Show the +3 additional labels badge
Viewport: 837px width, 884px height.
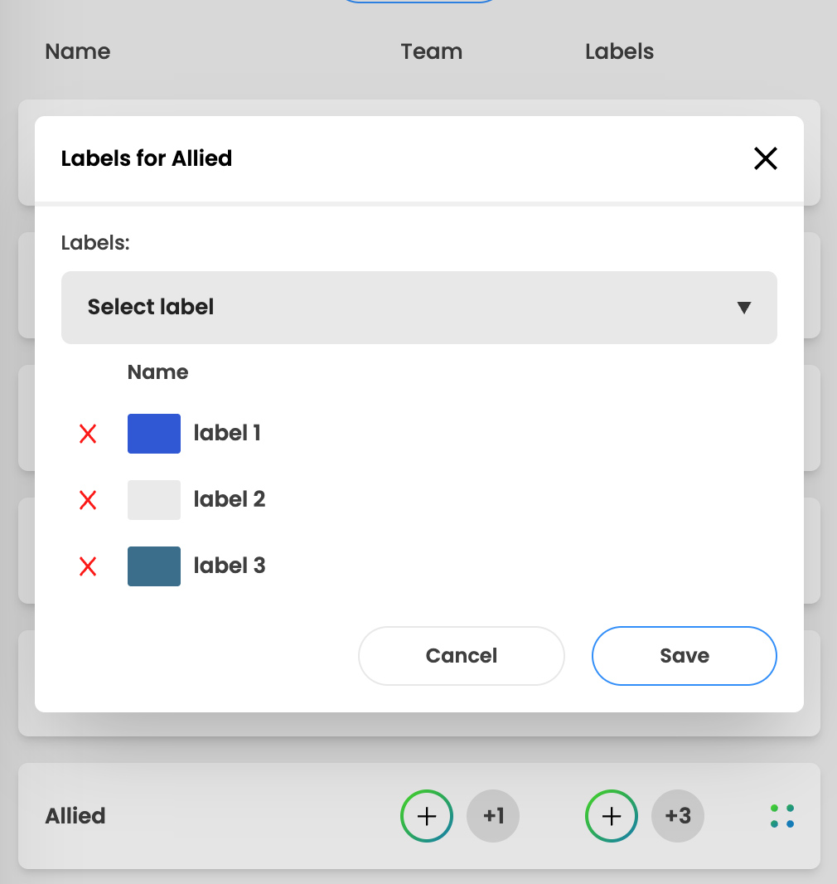(678, 816)
